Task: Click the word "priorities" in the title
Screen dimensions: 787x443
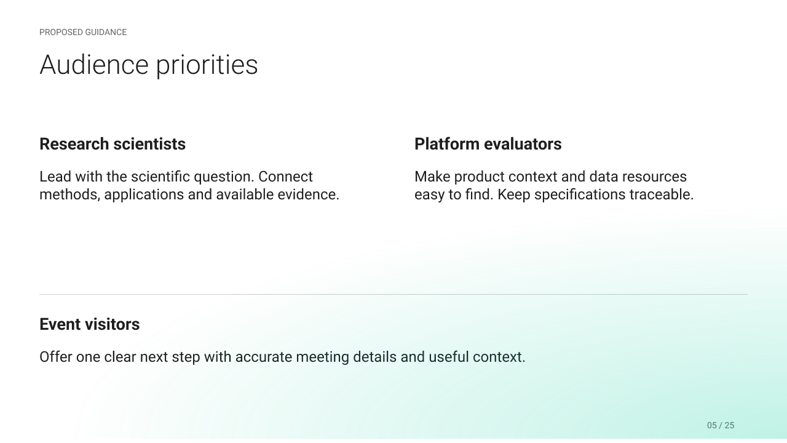Action: [x=207, y=65]
